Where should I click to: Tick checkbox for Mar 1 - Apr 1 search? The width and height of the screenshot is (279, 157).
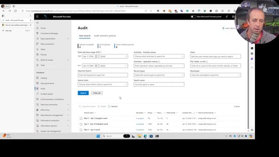81,118
